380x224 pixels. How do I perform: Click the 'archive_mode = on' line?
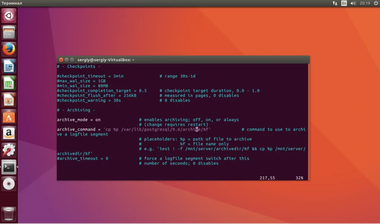pos(79,120)
